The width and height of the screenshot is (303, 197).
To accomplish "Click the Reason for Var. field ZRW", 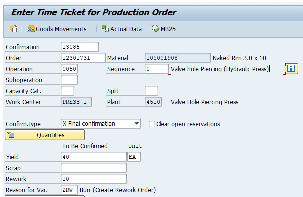I will 69,190.
